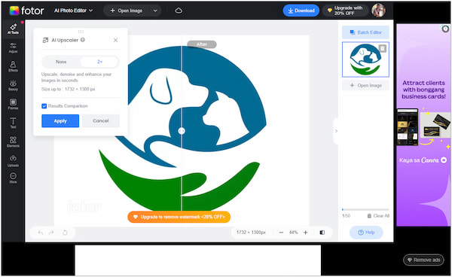
Task: Click Open Image in the top bar
Action: point(127,11)
